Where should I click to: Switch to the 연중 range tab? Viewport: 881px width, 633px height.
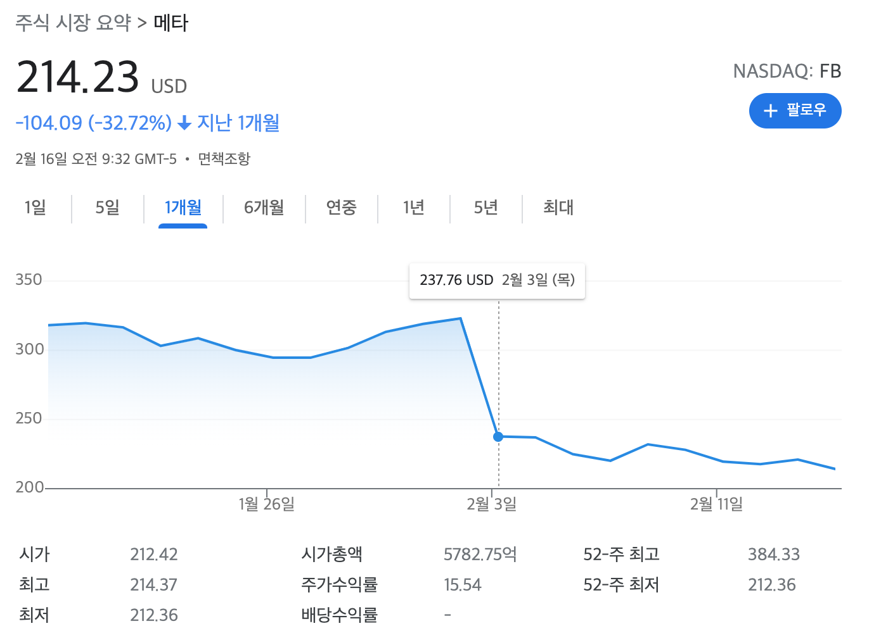click(342, 208)
